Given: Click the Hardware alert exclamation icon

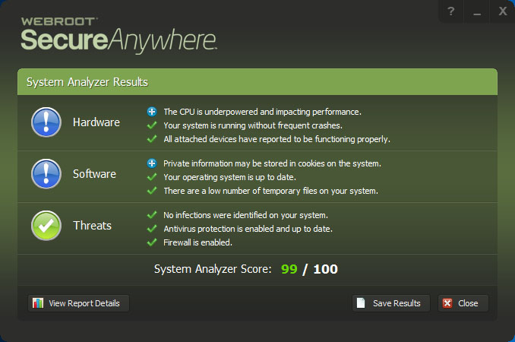Looking at the screenshot, I should pyautogui.click(x=46, y=122).
